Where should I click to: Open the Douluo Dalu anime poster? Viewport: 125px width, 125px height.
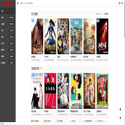50,36
